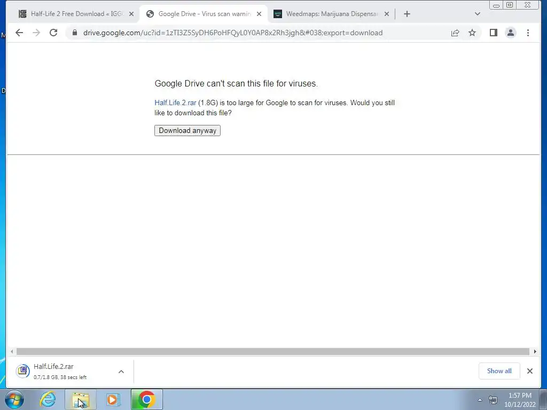Open the Windows Start menu
Viewport: 547px width, 410px height.
tap(14, 399)
